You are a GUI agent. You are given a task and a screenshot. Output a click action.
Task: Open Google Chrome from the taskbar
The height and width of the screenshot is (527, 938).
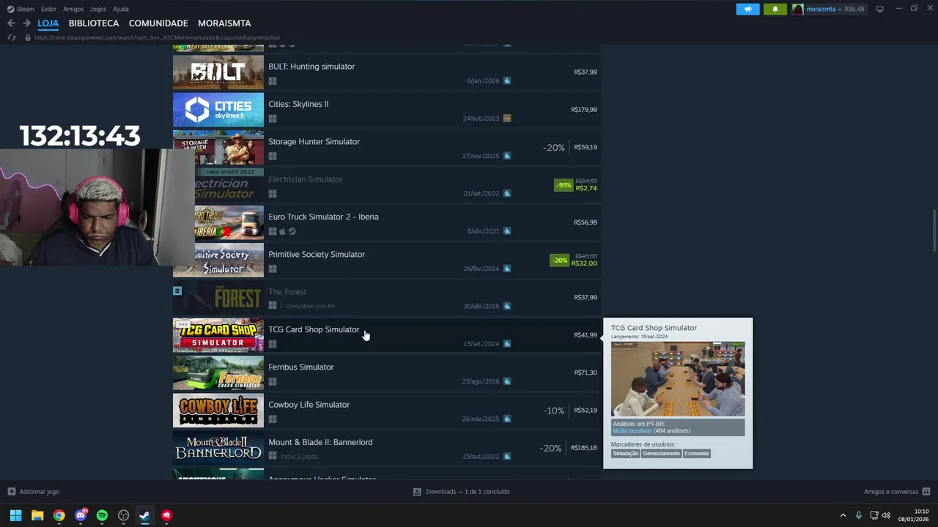pyautogui.click(x=59, y=515)
